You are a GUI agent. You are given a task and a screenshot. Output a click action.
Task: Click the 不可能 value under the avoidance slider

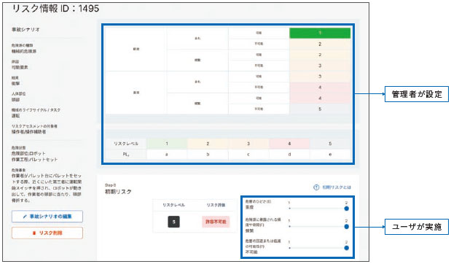251,252
